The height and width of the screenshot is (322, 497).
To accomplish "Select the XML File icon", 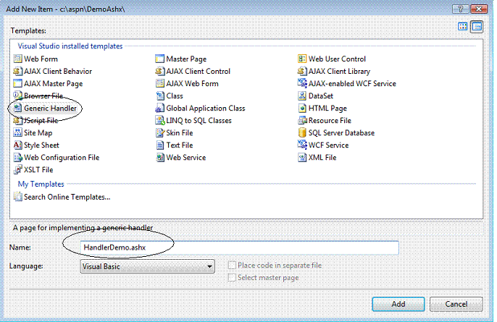I will [302, 157].
